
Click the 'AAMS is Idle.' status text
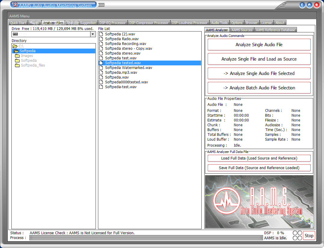[275, 238]
